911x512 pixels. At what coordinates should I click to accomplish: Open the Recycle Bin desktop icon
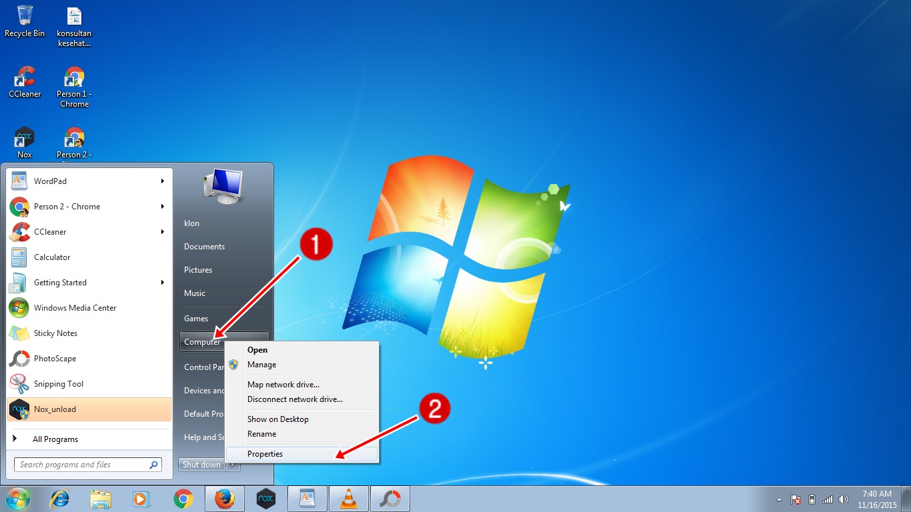pyautogui.click(x=25, y=21)
